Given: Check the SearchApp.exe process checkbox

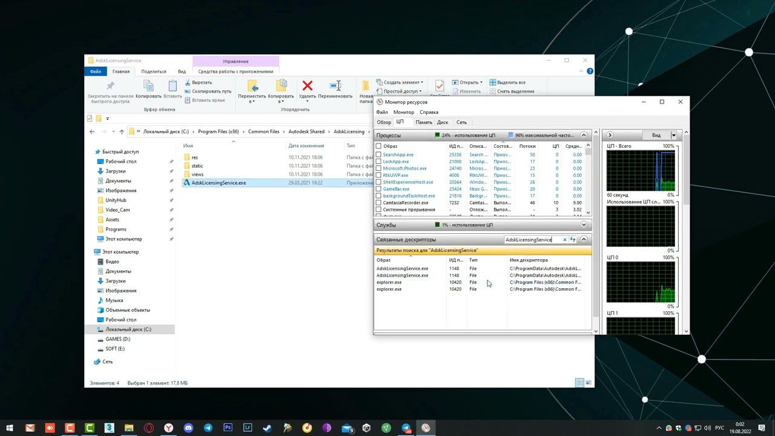Looking at the screenshot, I should (x=378, y=154).
